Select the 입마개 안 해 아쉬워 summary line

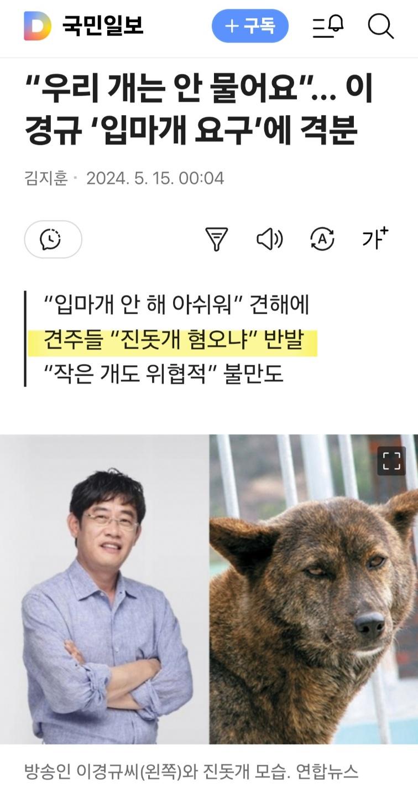pos(177,305)
